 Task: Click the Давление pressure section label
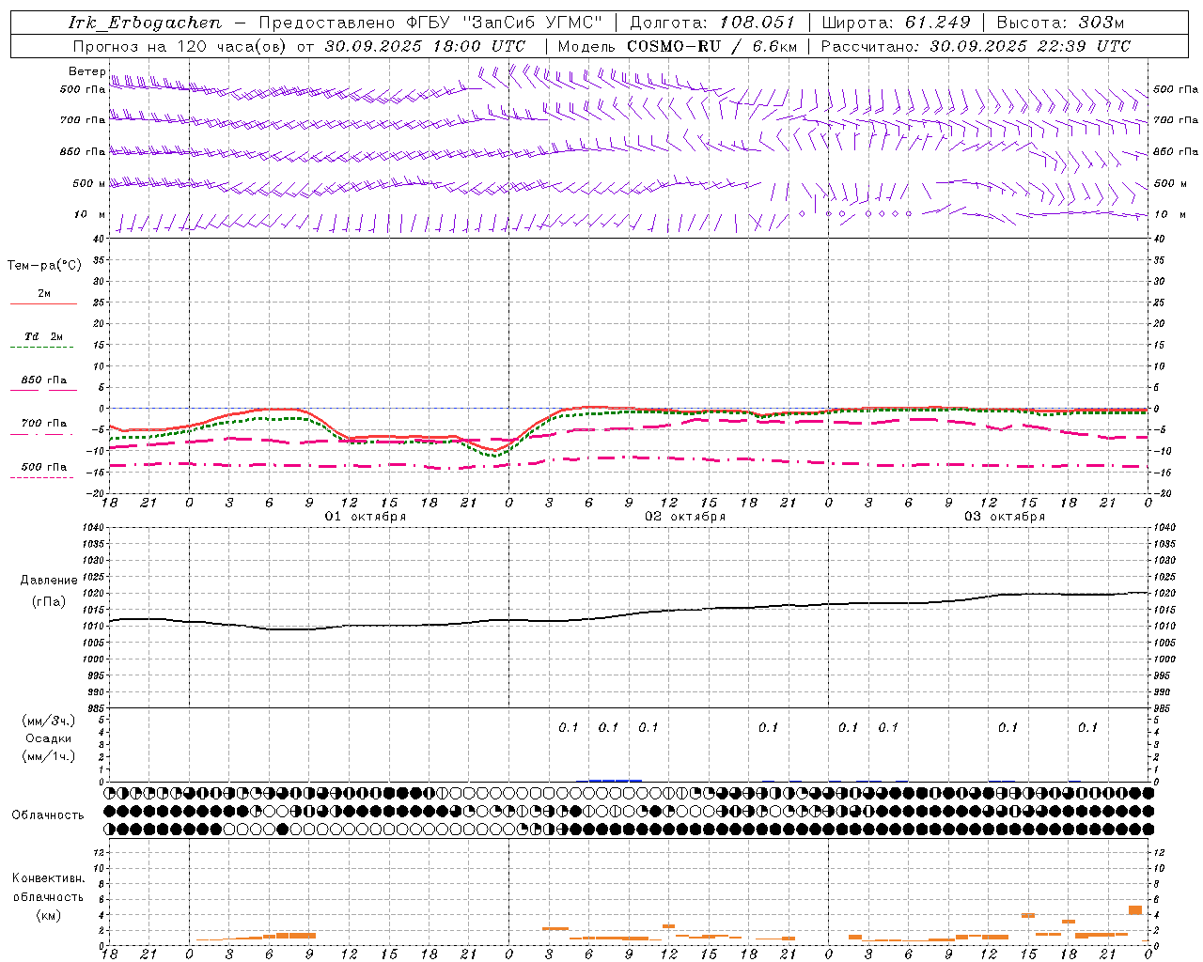point(49,581)
